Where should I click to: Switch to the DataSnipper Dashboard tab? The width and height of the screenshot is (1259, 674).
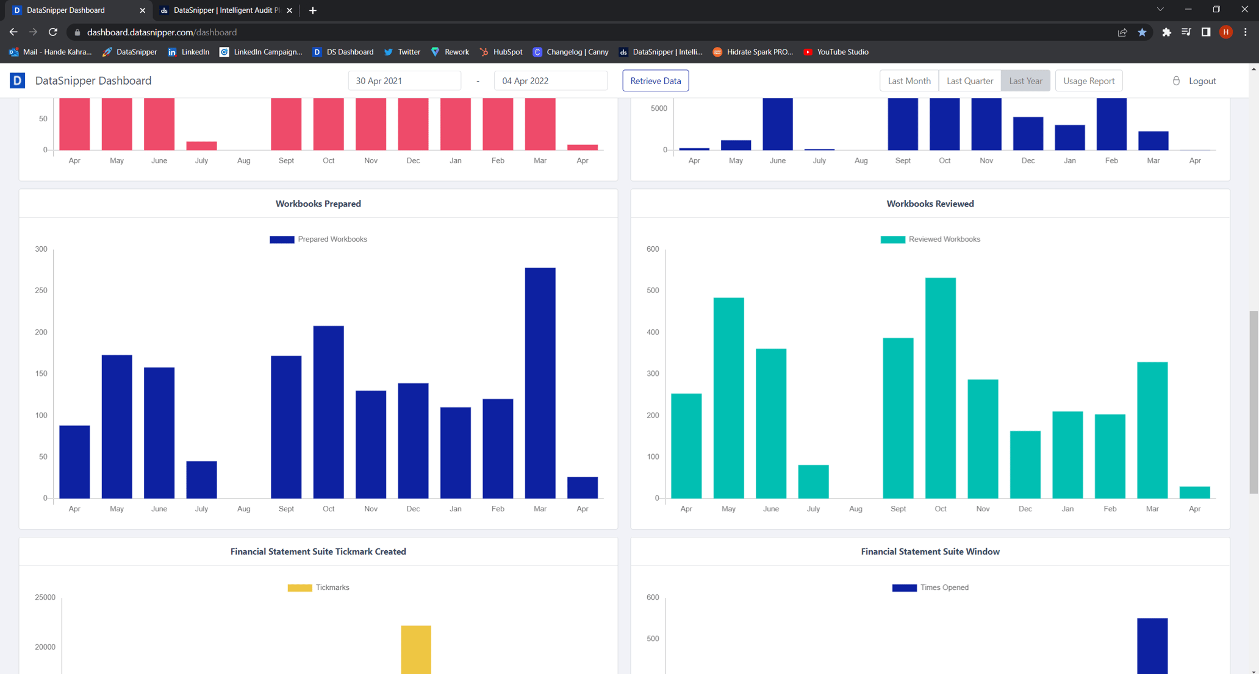click(73, 10)
